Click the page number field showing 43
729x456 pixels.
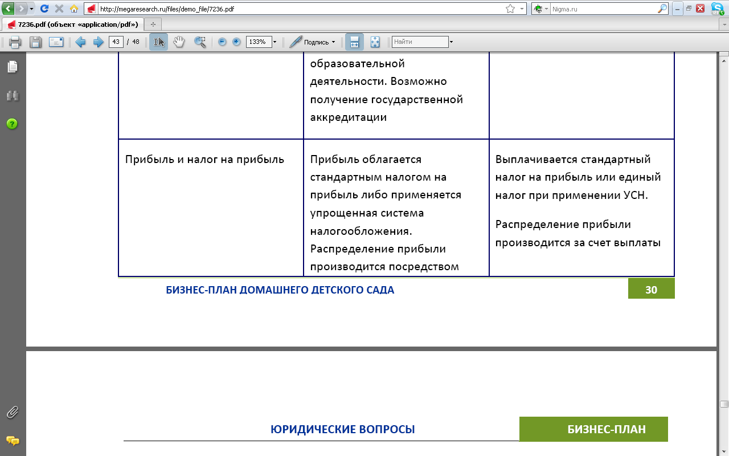pos(116,42)
